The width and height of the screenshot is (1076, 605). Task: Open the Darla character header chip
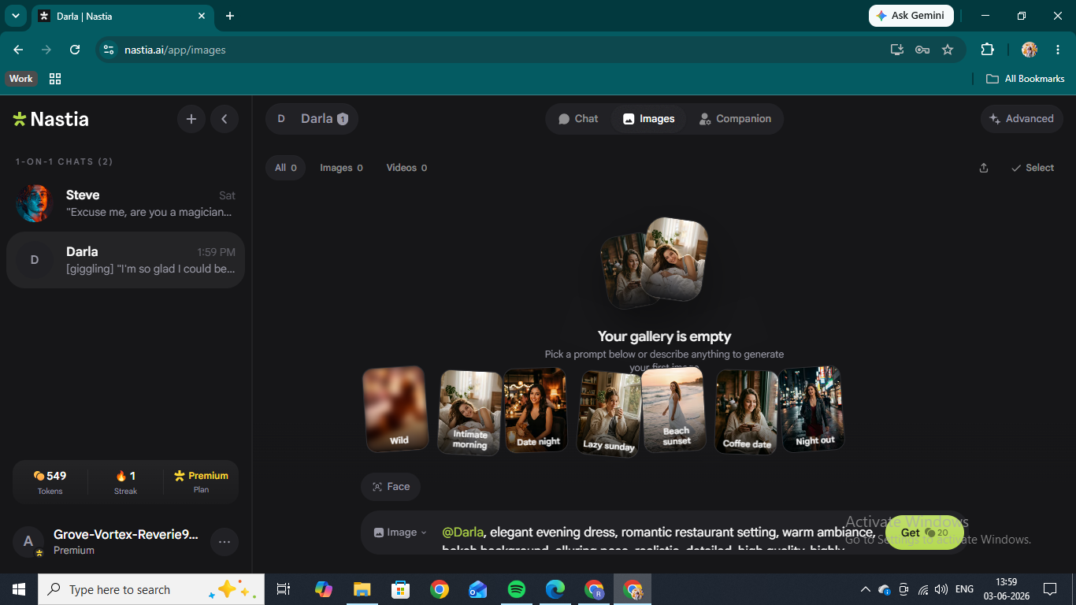coord(312,119)
